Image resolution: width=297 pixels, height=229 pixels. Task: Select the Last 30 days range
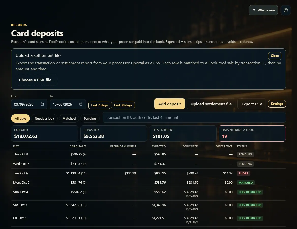(123, 105)
